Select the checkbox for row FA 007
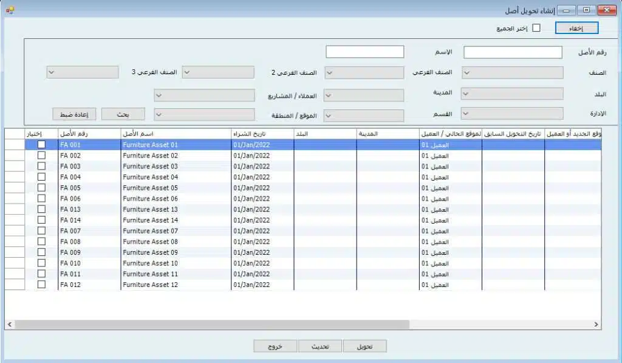 click(x=41, y=231)
